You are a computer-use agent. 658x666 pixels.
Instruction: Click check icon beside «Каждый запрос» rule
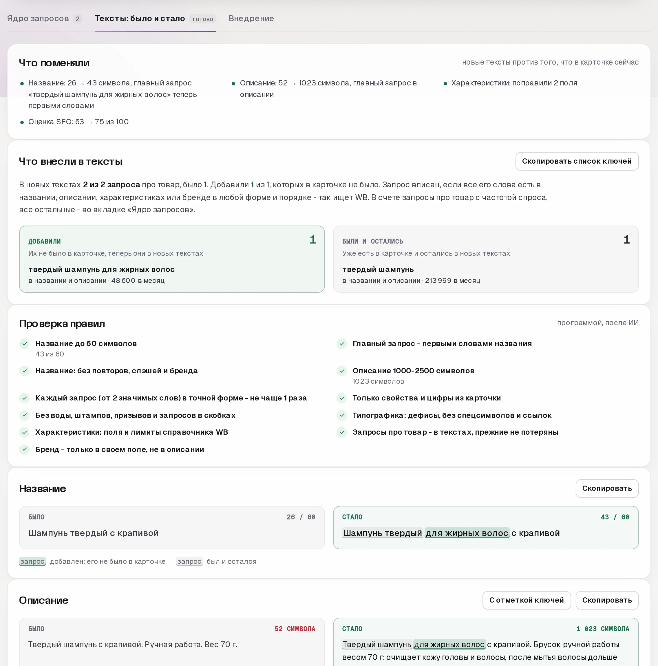25,398
